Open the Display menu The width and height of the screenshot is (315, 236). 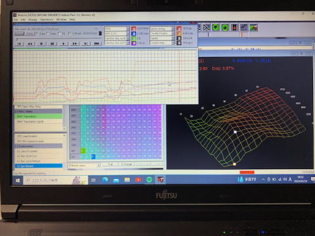[33, 20]
